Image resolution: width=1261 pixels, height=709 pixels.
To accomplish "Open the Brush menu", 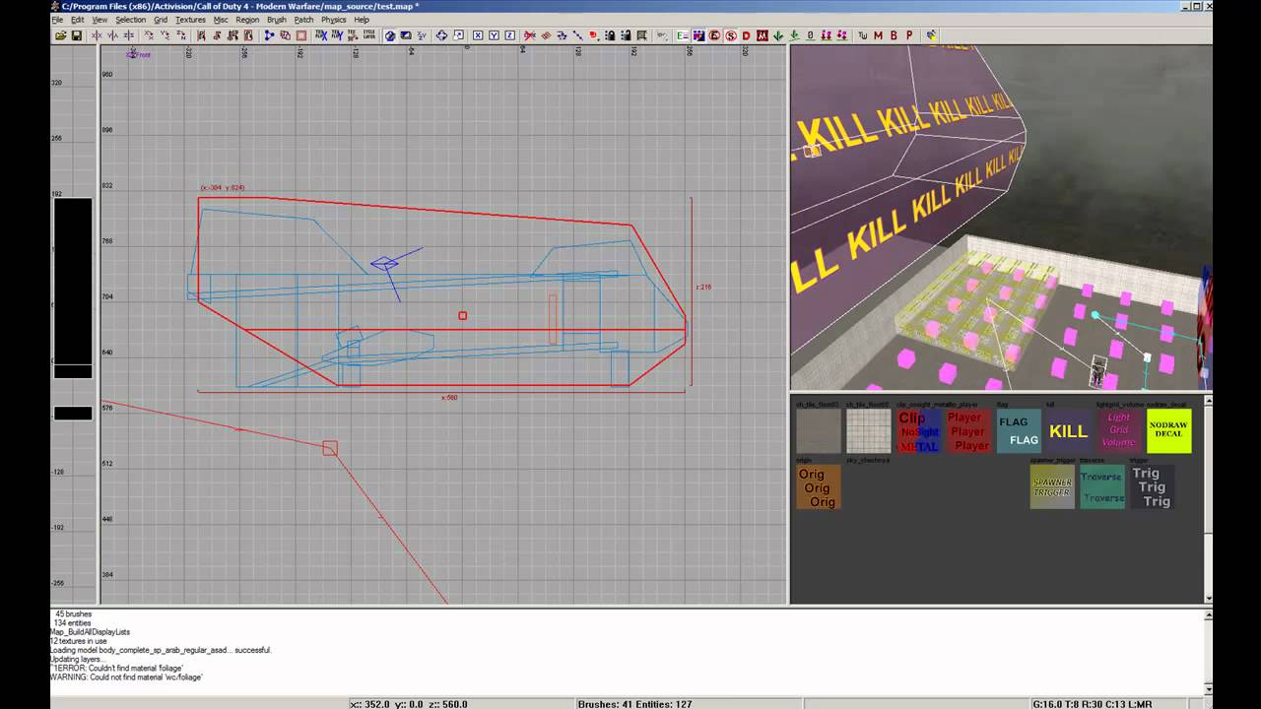I will click(x=277, y=20).
